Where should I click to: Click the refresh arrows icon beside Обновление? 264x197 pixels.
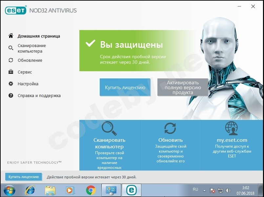(x=11, y=60)
